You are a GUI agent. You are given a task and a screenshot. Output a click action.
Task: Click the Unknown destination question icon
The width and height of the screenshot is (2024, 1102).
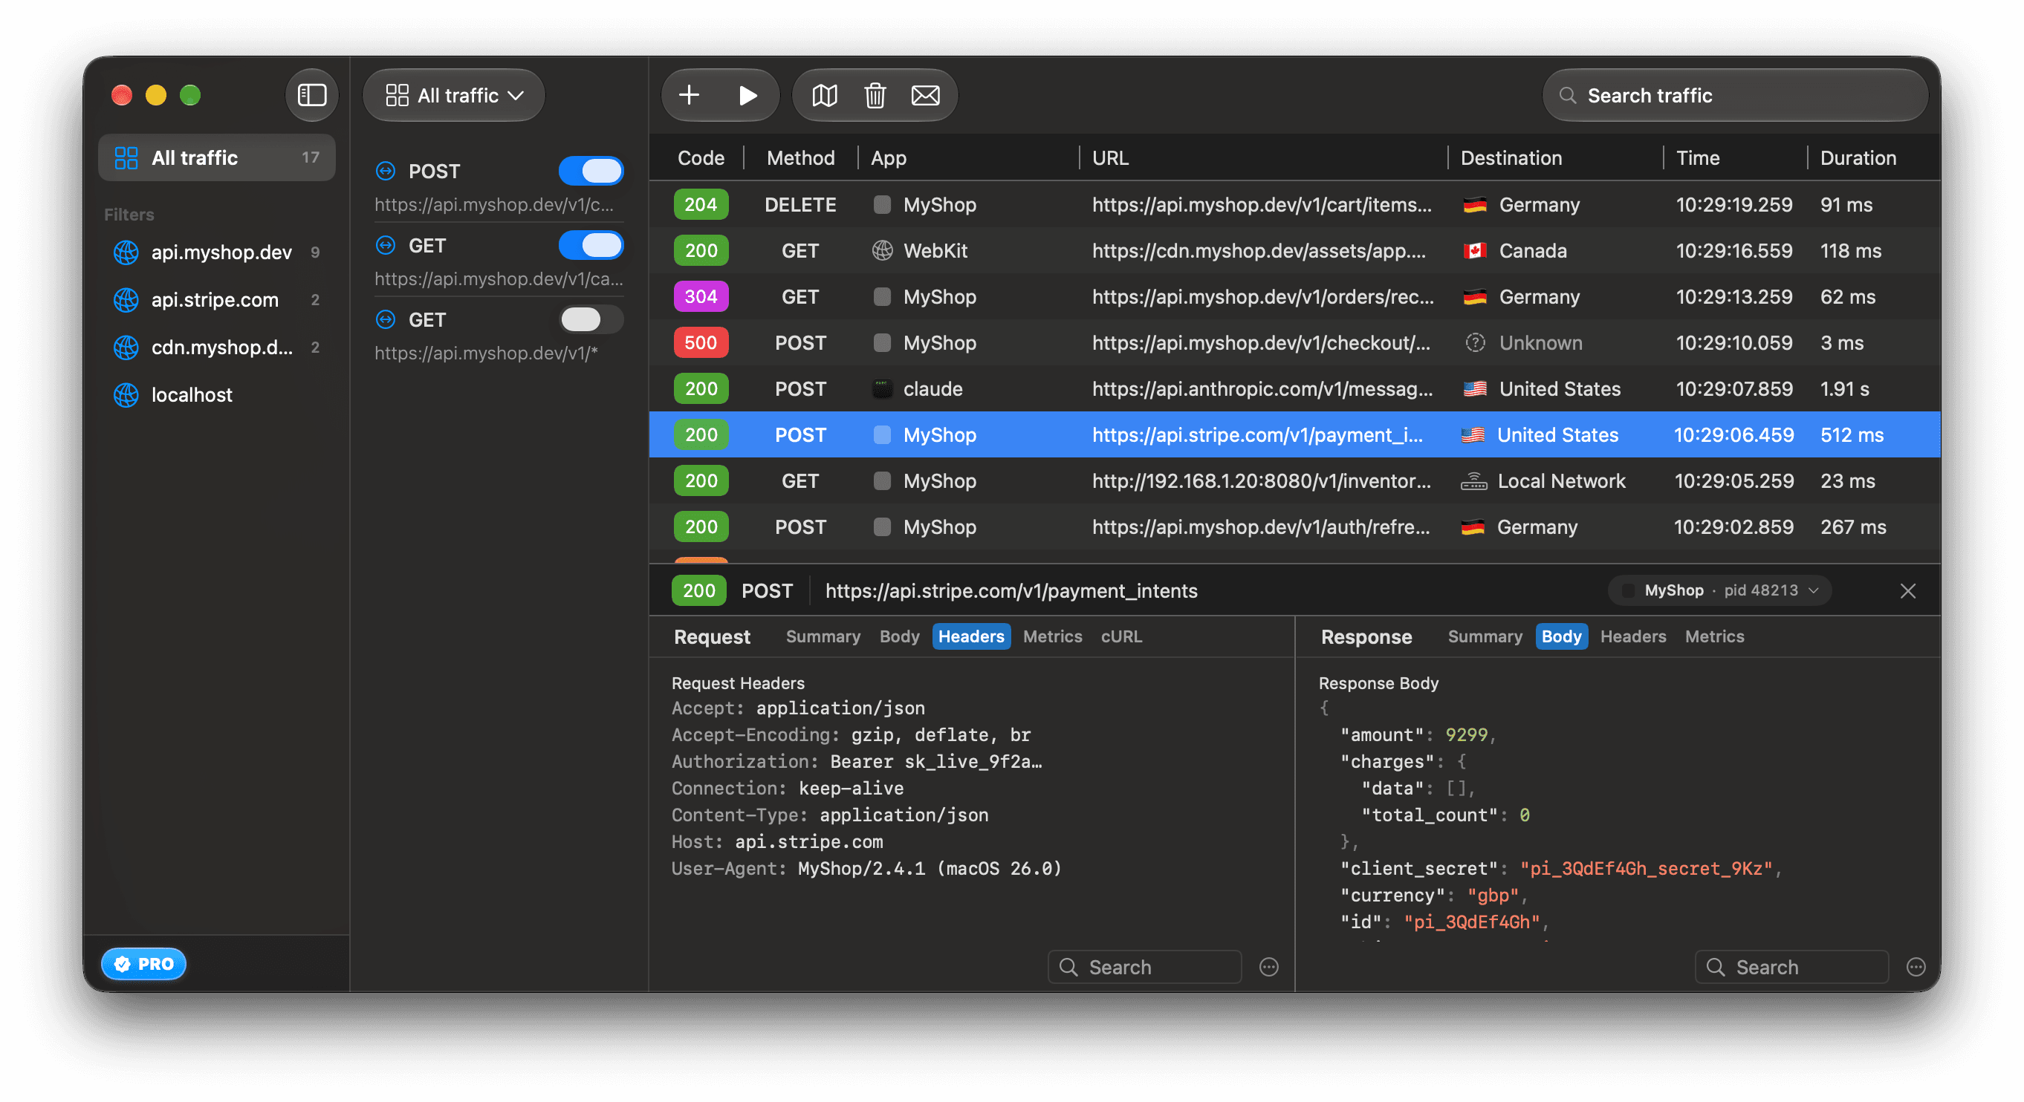1475,342
